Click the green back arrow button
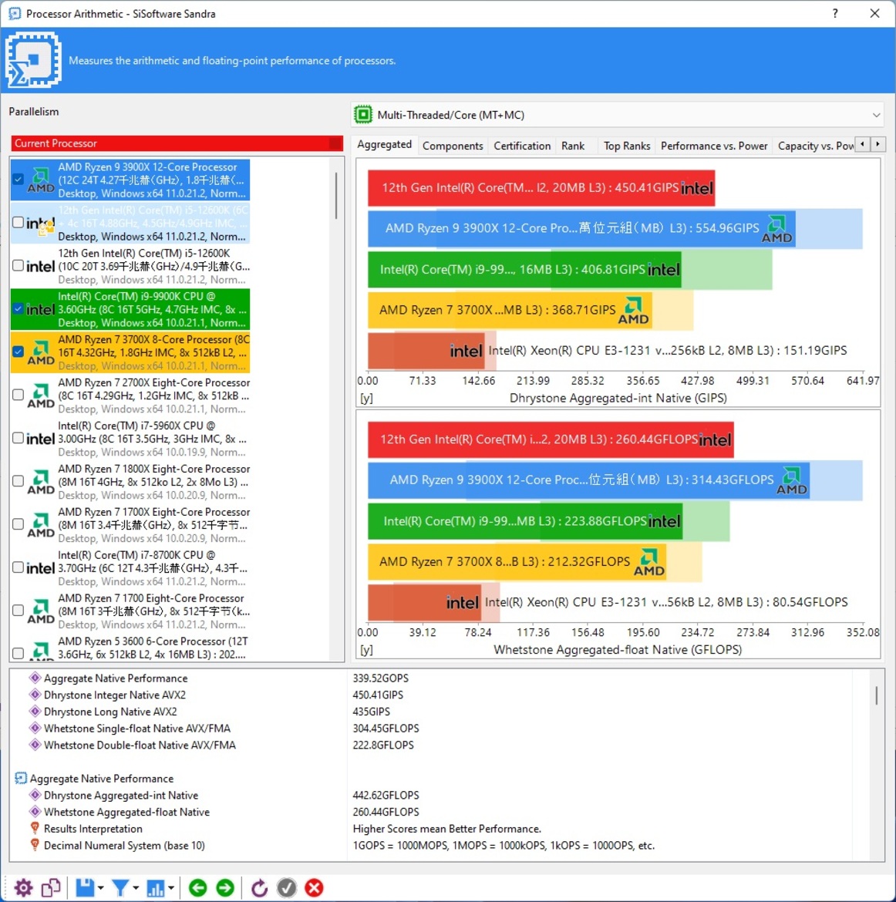Viewport: 896px width, 902px height. 198,887
